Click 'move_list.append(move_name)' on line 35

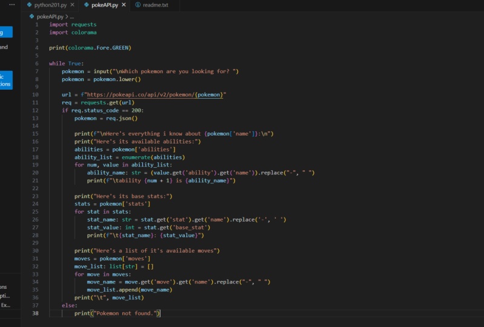point(130,290)
